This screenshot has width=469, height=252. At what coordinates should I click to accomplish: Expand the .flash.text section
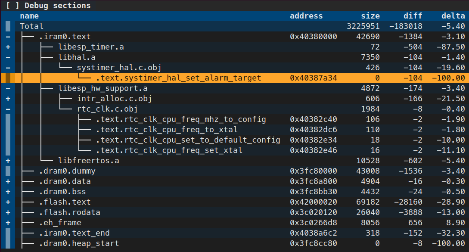pos(8,202)
